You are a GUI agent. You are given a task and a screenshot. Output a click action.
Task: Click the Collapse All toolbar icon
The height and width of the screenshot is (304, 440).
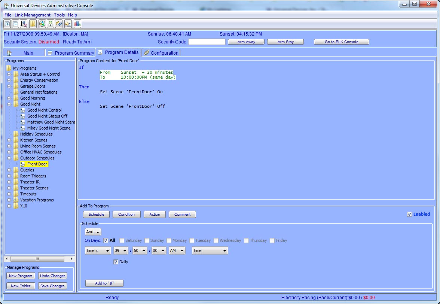point(16,24)
